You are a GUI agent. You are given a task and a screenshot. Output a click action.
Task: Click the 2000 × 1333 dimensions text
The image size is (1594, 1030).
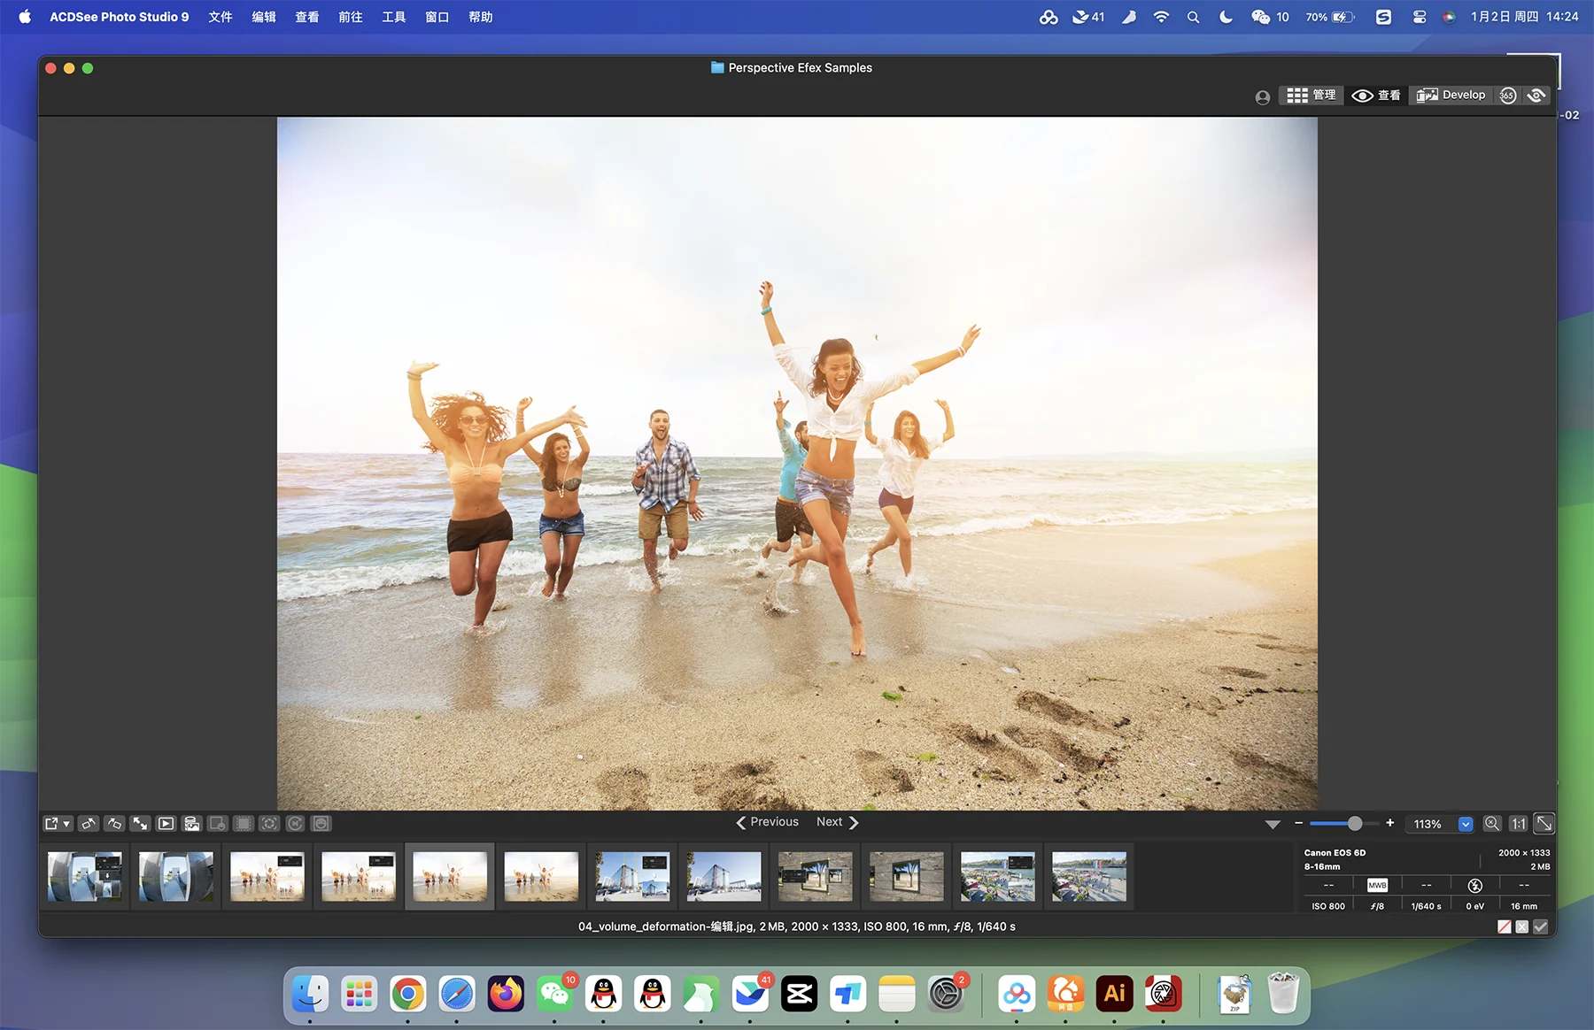tap(1524, 853)
